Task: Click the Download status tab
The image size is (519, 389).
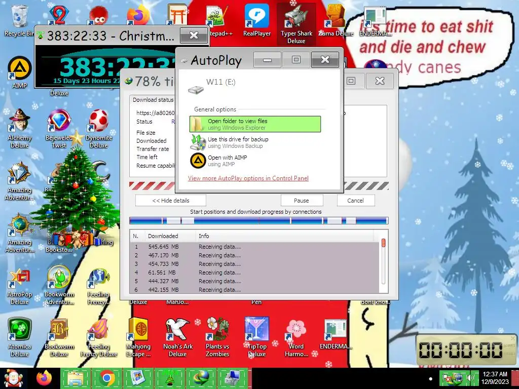Action: pos(153,100)
